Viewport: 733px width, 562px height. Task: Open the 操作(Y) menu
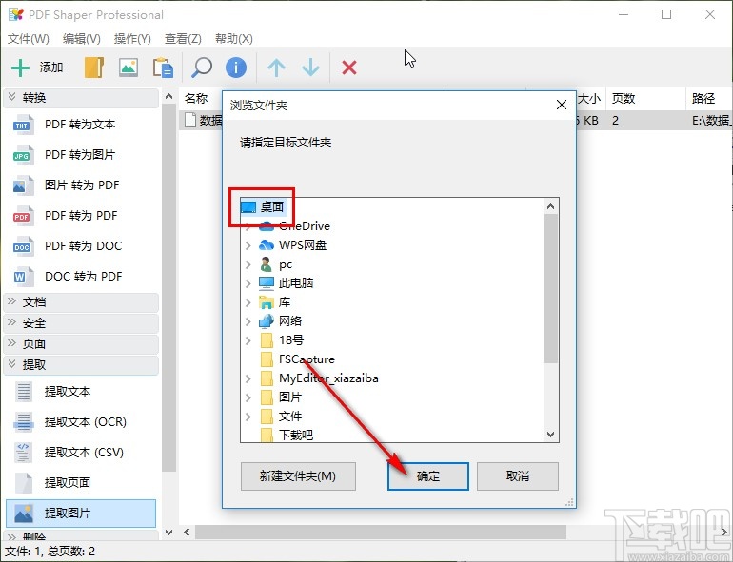pos(132,39)
